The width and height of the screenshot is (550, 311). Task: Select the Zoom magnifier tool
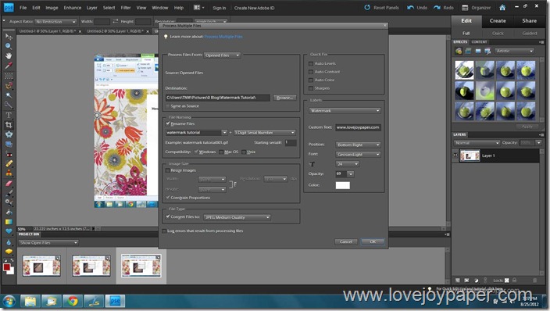9,46
